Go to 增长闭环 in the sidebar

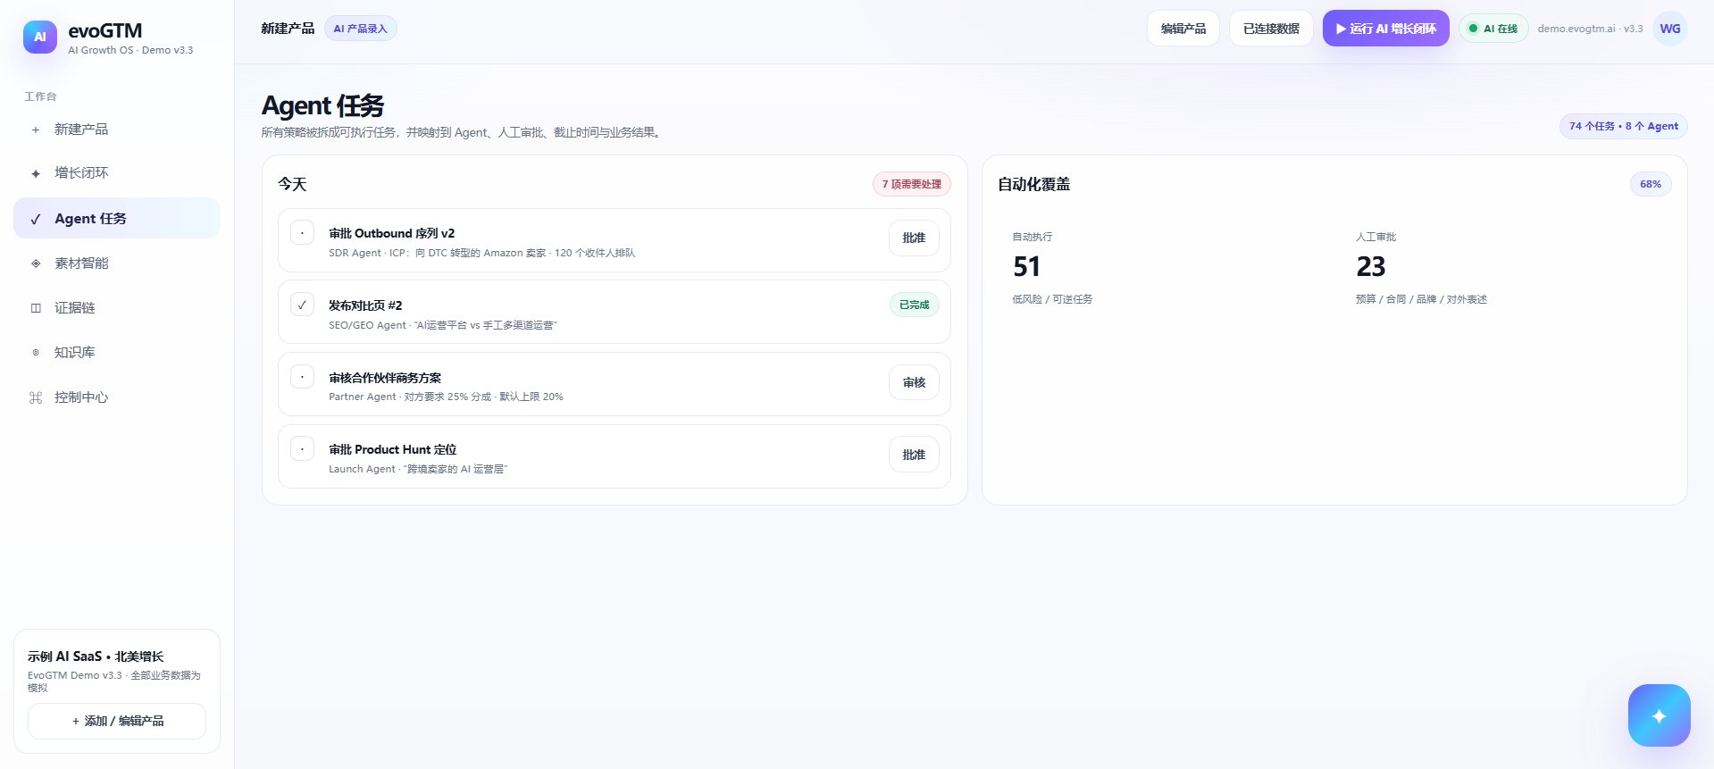(x=117, y=173)
